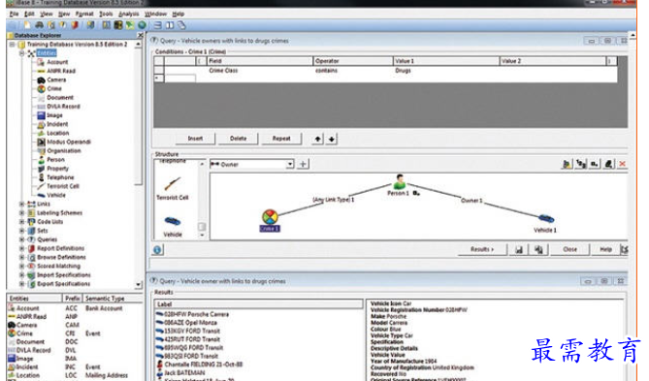This screenshot has height=381, width=649.
Task: Expand the Sets node
Action: click(x=22, y=231)
